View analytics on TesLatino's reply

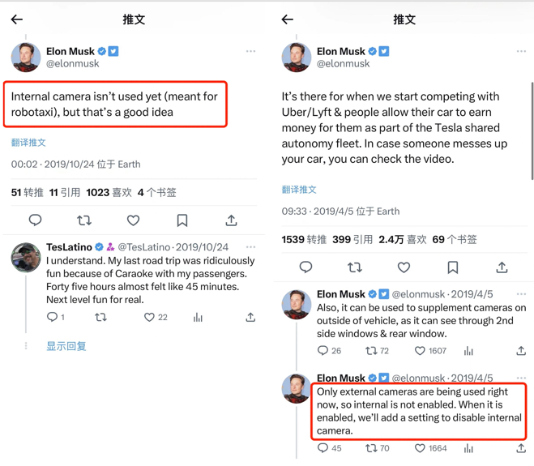coord(198,318)
